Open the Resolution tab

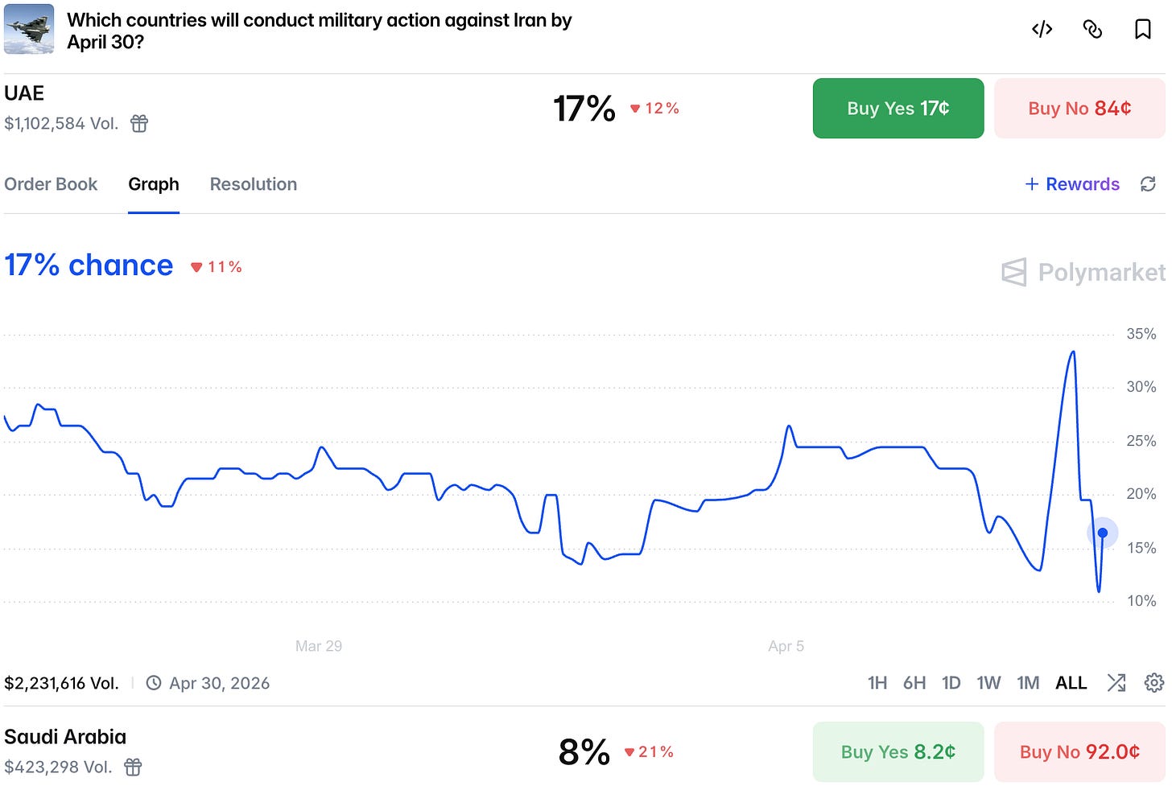[x=254, y=184]
